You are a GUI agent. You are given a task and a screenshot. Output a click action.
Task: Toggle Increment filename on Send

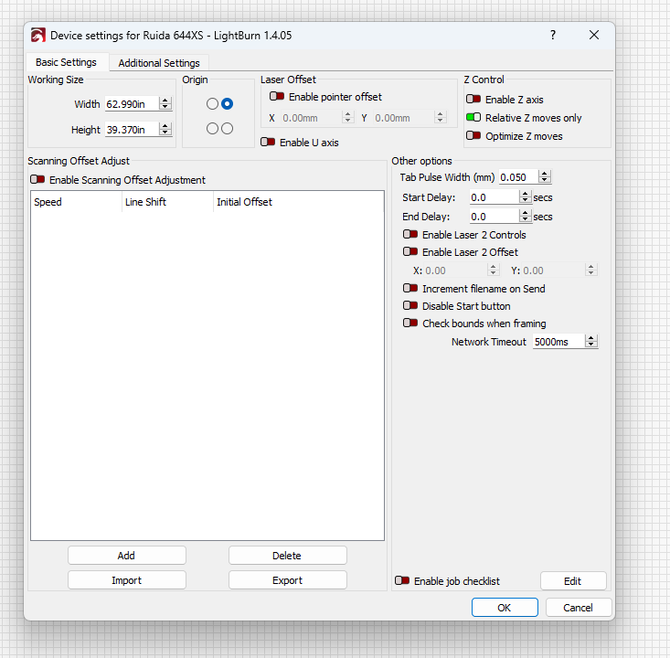tap(410, 289)
